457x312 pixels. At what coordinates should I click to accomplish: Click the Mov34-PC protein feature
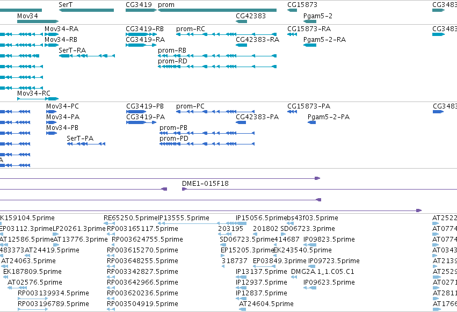coord(52,112)
